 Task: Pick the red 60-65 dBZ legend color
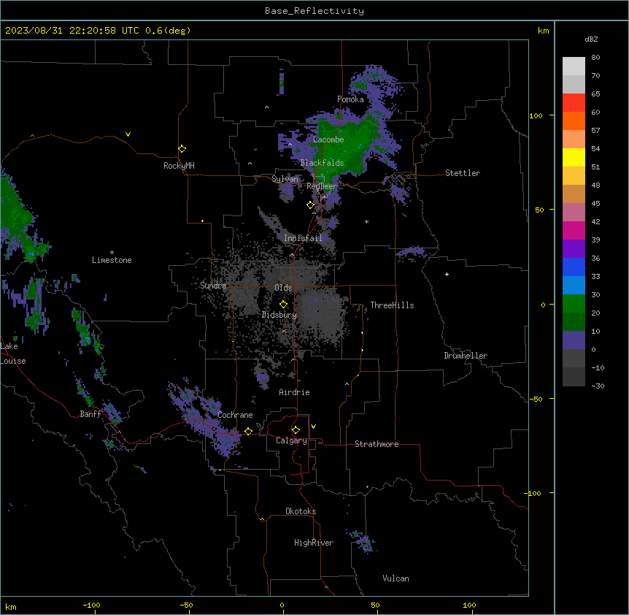point(574,102)
